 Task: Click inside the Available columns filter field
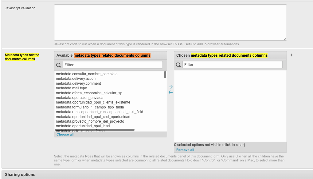pyautogui.click(x=112, y=65)
